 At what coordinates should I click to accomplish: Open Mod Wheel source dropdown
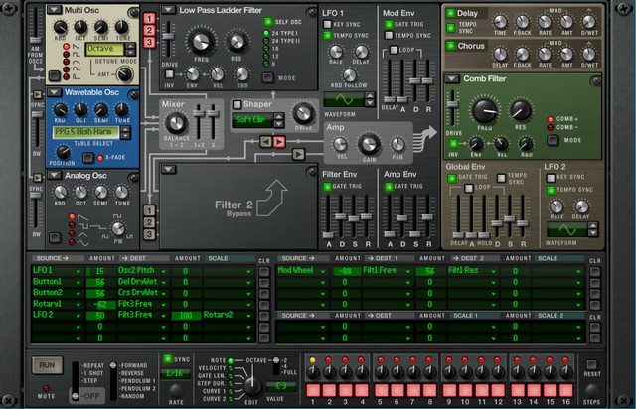[x=323, y=271]
